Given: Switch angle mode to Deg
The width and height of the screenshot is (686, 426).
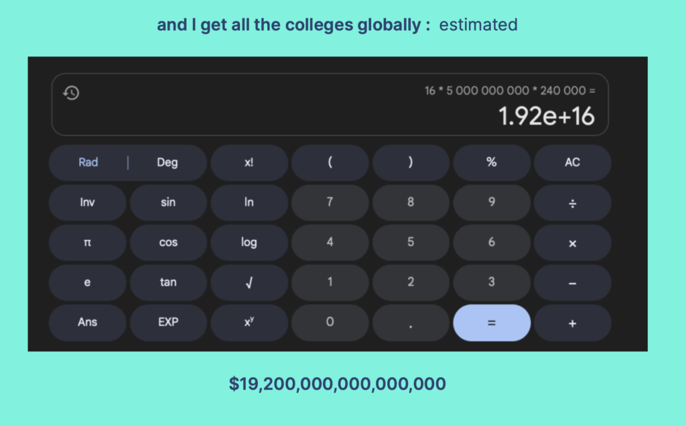Looking at the screenshot, I should pyautogui.click(x=167, y=162).
